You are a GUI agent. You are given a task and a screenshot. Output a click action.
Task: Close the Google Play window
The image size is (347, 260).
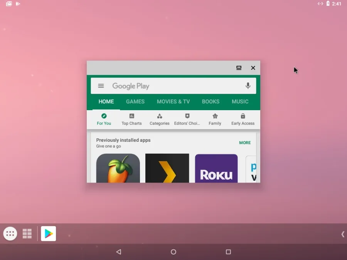point(253,68)
